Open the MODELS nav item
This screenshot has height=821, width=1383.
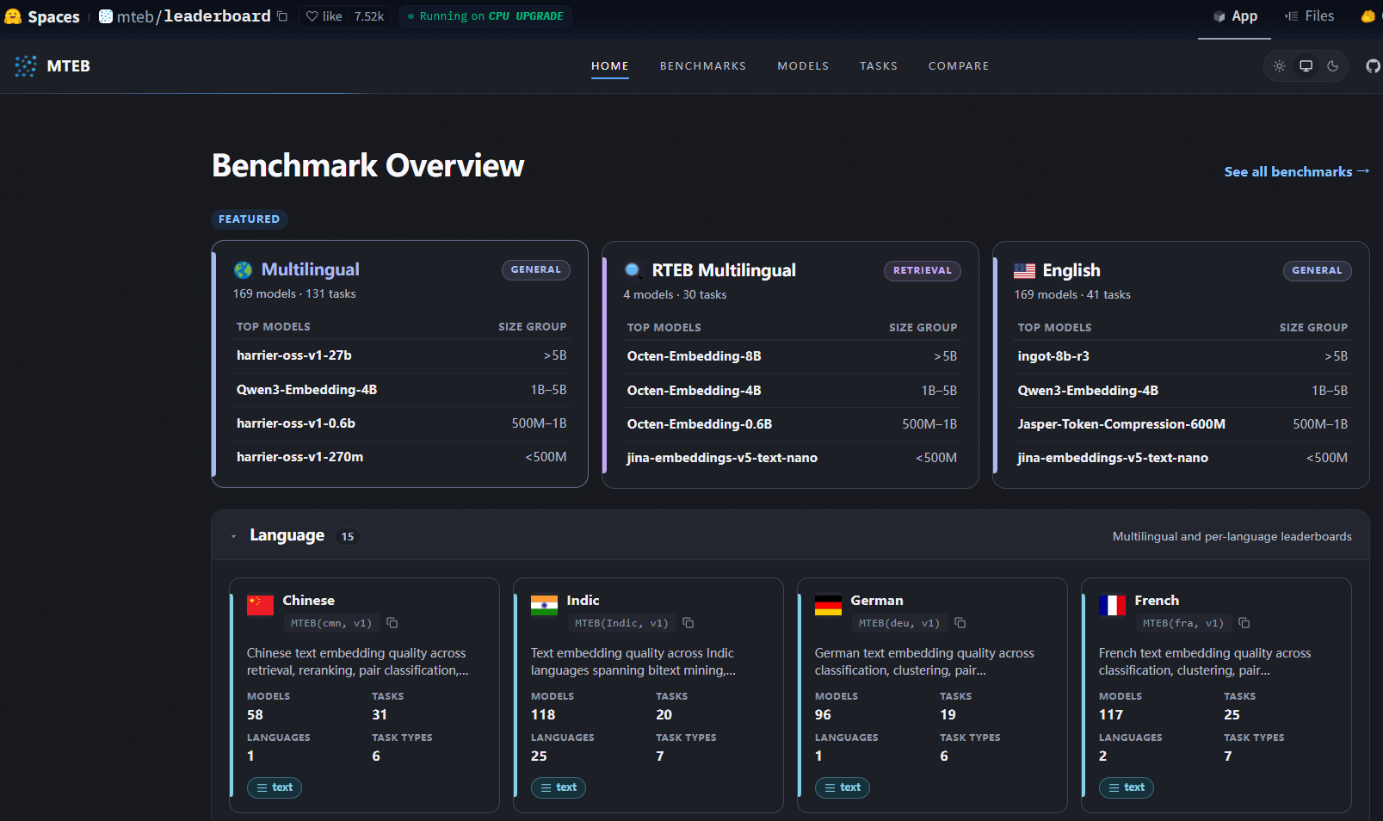click(x=803, y=66)
